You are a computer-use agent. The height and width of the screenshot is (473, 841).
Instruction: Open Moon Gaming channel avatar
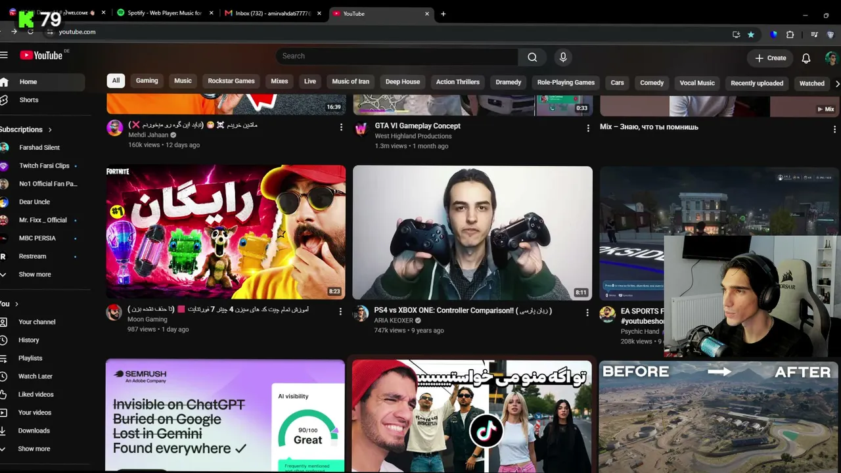tap(114, 312)
